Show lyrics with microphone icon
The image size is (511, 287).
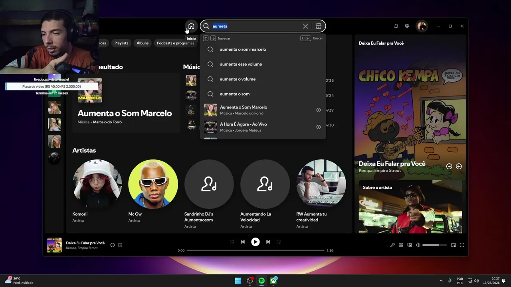tap(392, 245)
